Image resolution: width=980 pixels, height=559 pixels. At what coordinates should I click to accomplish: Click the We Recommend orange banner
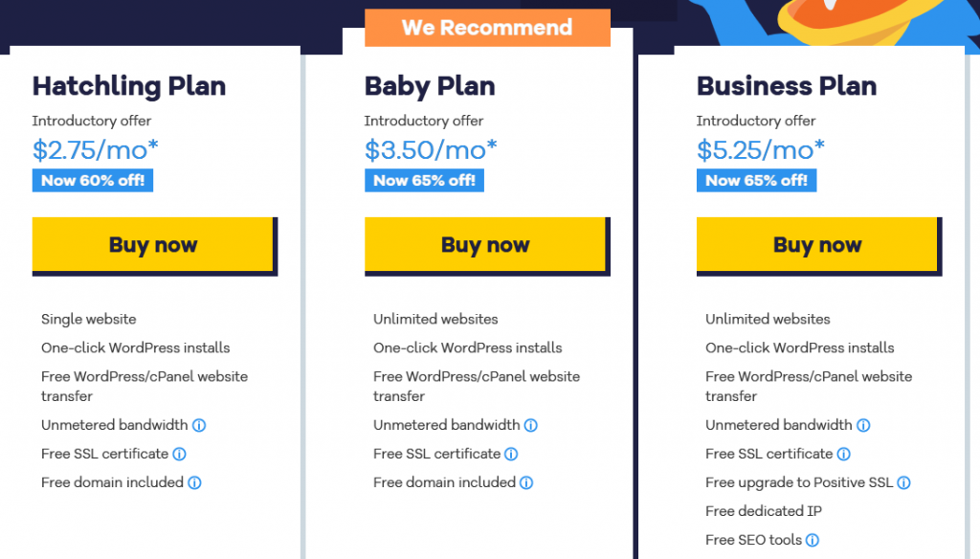pyautogui.click(x=487, y=28)
